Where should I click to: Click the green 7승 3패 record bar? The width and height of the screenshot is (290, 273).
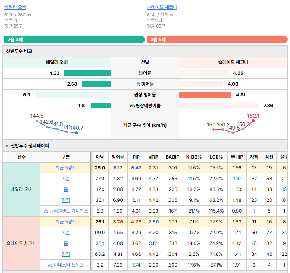pos(75,40)
